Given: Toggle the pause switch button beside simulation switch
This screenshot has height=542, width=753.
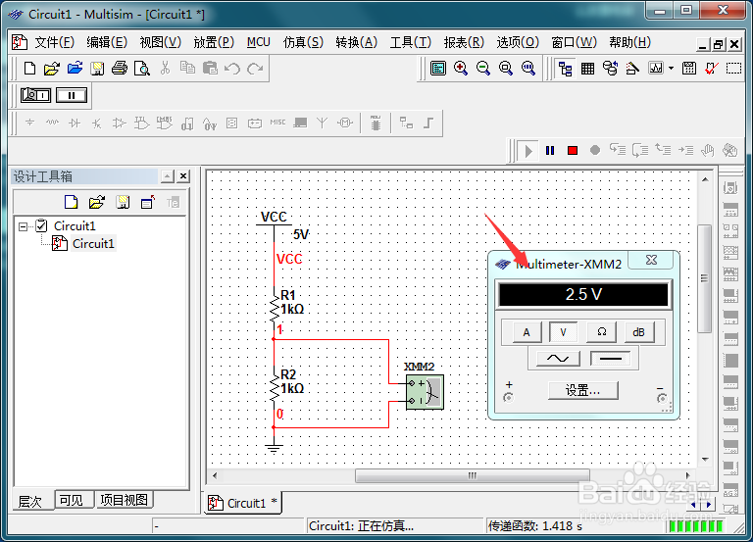Looking at the screenshot, I should click(x=72, y=95).
